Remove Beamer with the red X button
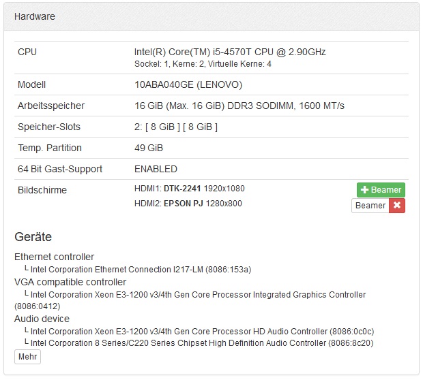 click(x=397, y=206)
